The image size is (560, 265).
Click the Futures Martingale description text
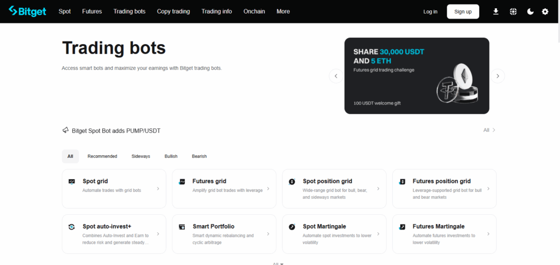point(444,239)
